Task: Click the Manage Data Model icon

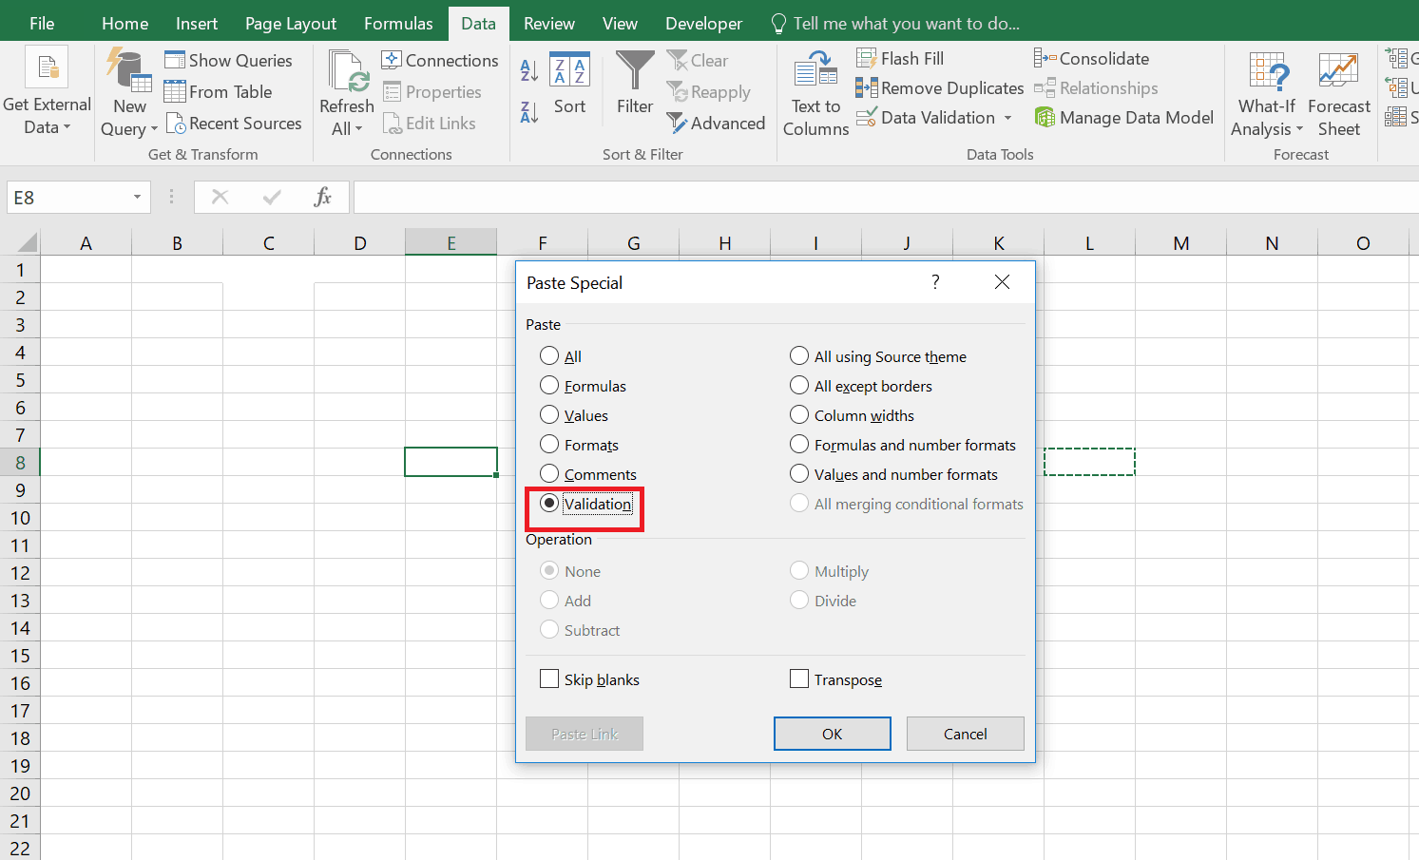Action: (x=1045, y=118)
